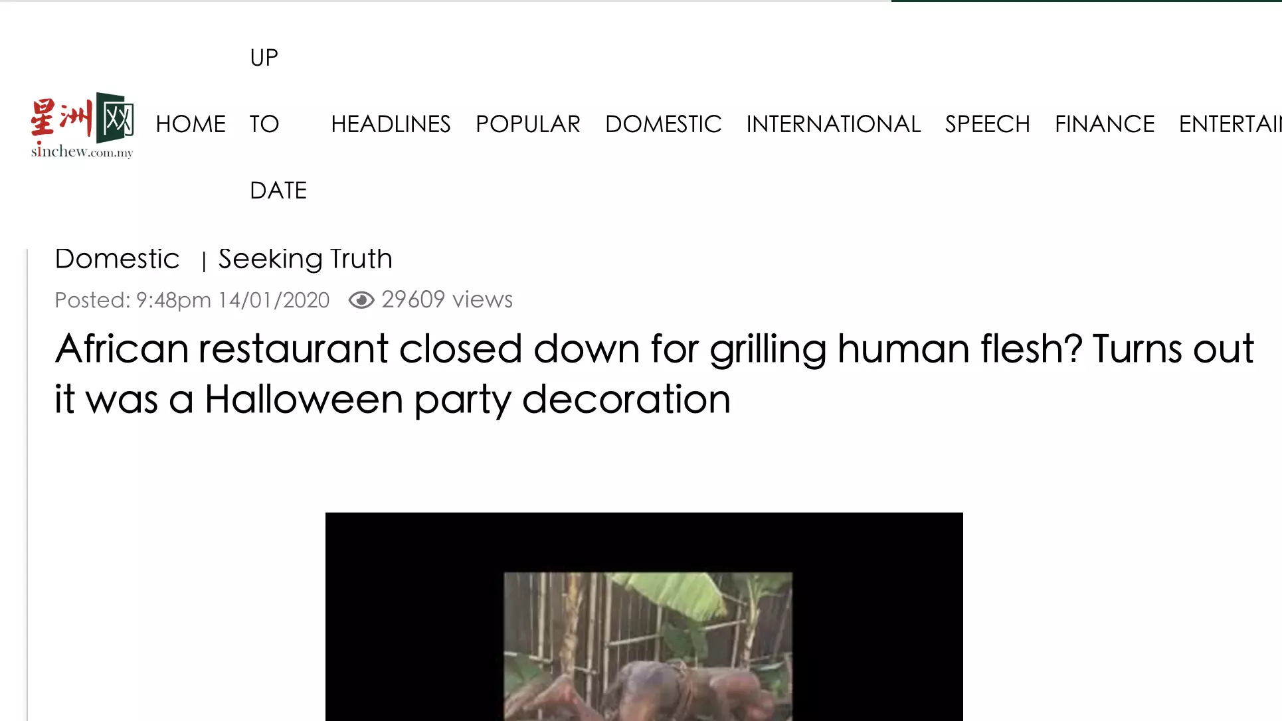
Task: Click the article headline about African restaurant
Action: coord(654,374)
